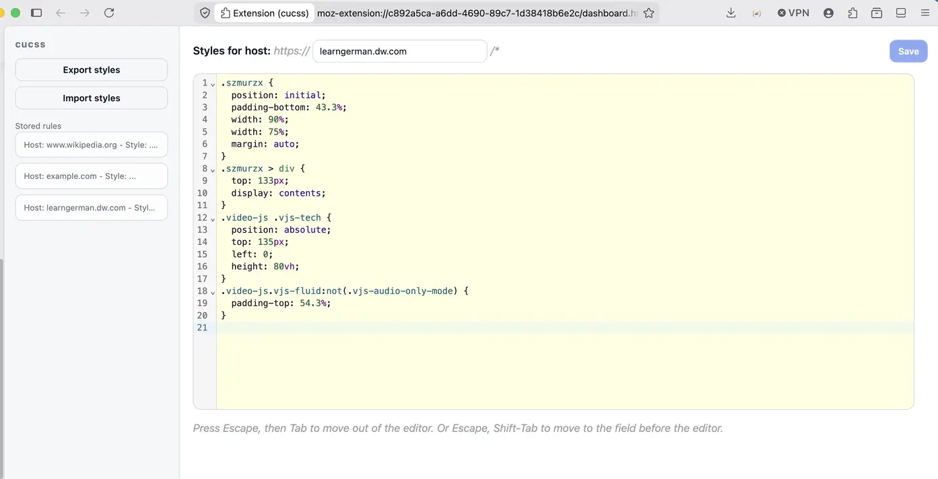
Task: Select stored rule for example.com
Action: pyautogui.click(x=92, y=176)
